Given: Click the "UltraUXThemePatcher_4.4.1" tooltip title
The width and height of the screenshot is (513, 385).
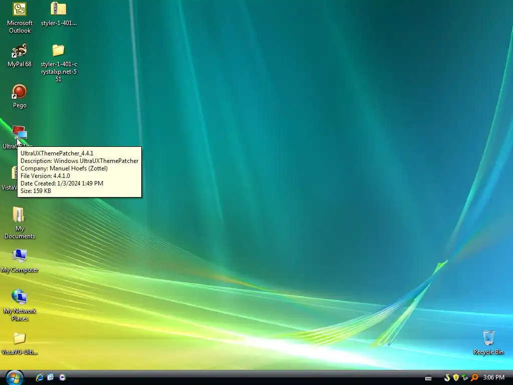Looking at the screenshot, I should click(57, 153).
